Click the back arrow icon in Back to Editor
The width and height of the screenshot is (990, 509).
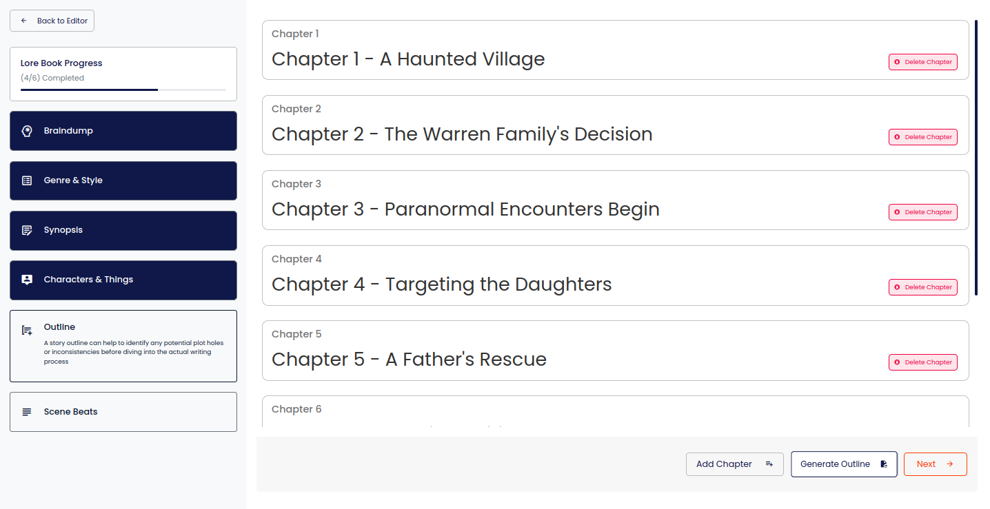tap(23, 21)
